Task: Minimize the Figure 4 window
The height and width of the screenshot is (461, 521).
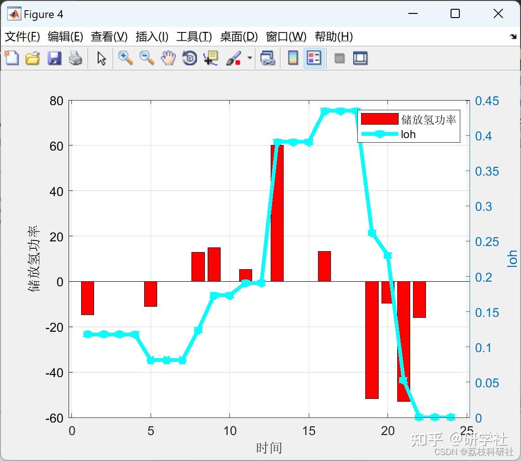Action: [413, 13]
